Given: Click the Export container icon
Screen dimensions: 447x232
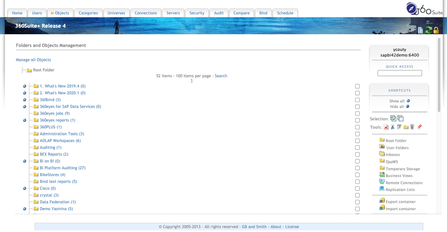Looking at the screenshot, I should (x=382, y=201).
